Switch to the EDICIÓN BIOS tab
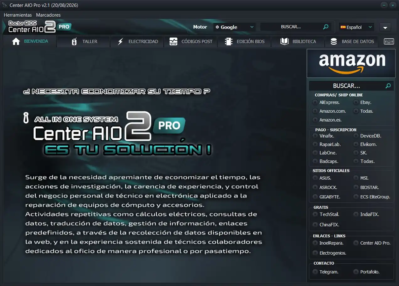This screenshot has width=399, height=286. (244, 41)
